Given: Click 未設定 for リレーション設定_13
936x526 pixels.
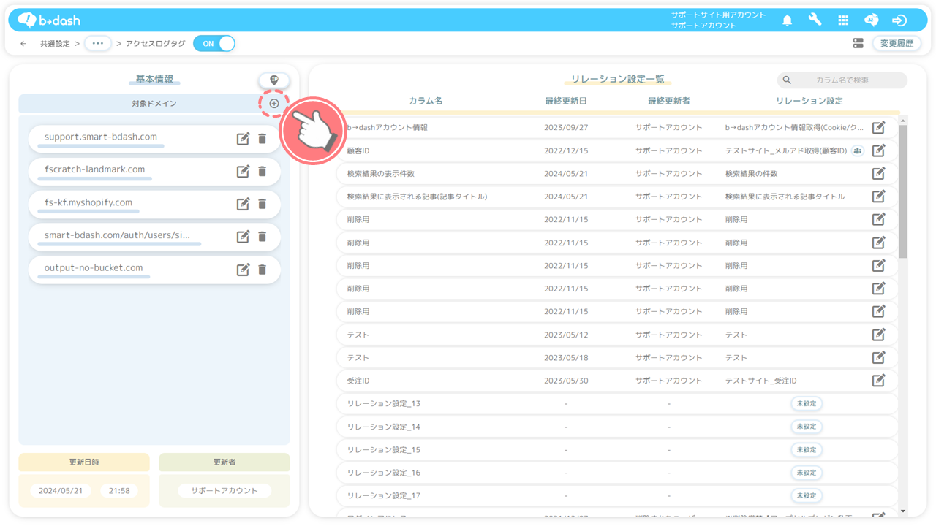Looking at the screenshot, I should click(x=806, y=404).
